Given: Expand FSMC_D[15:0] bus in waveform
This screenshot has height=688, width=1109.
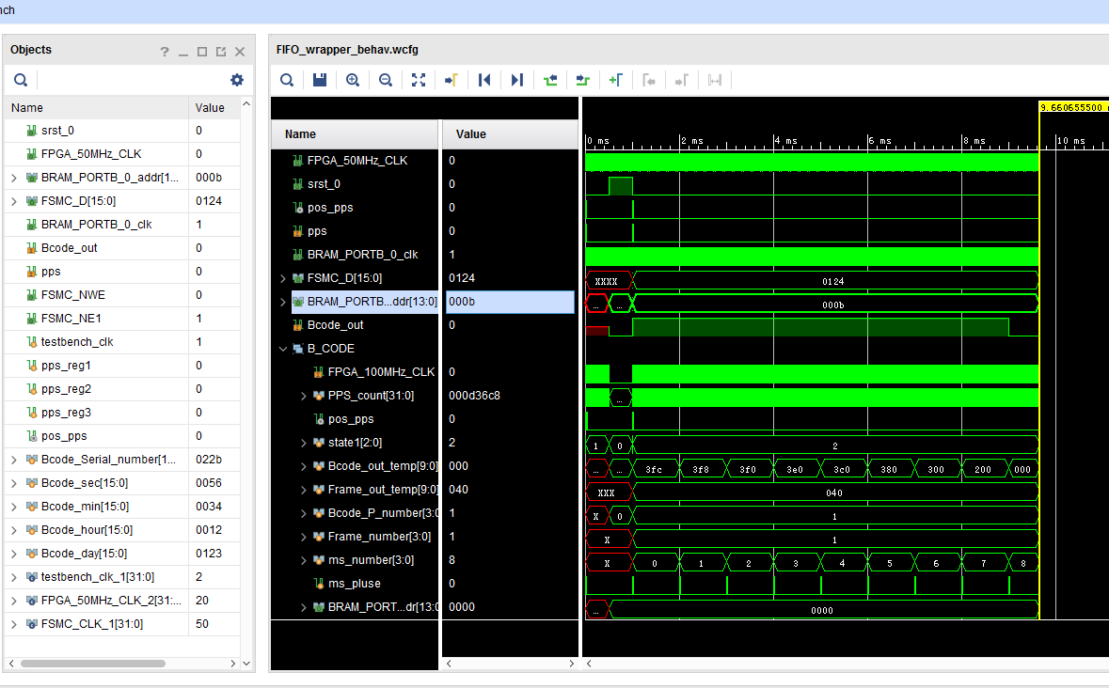Looking at the screenshot, I should click(283, 278).
